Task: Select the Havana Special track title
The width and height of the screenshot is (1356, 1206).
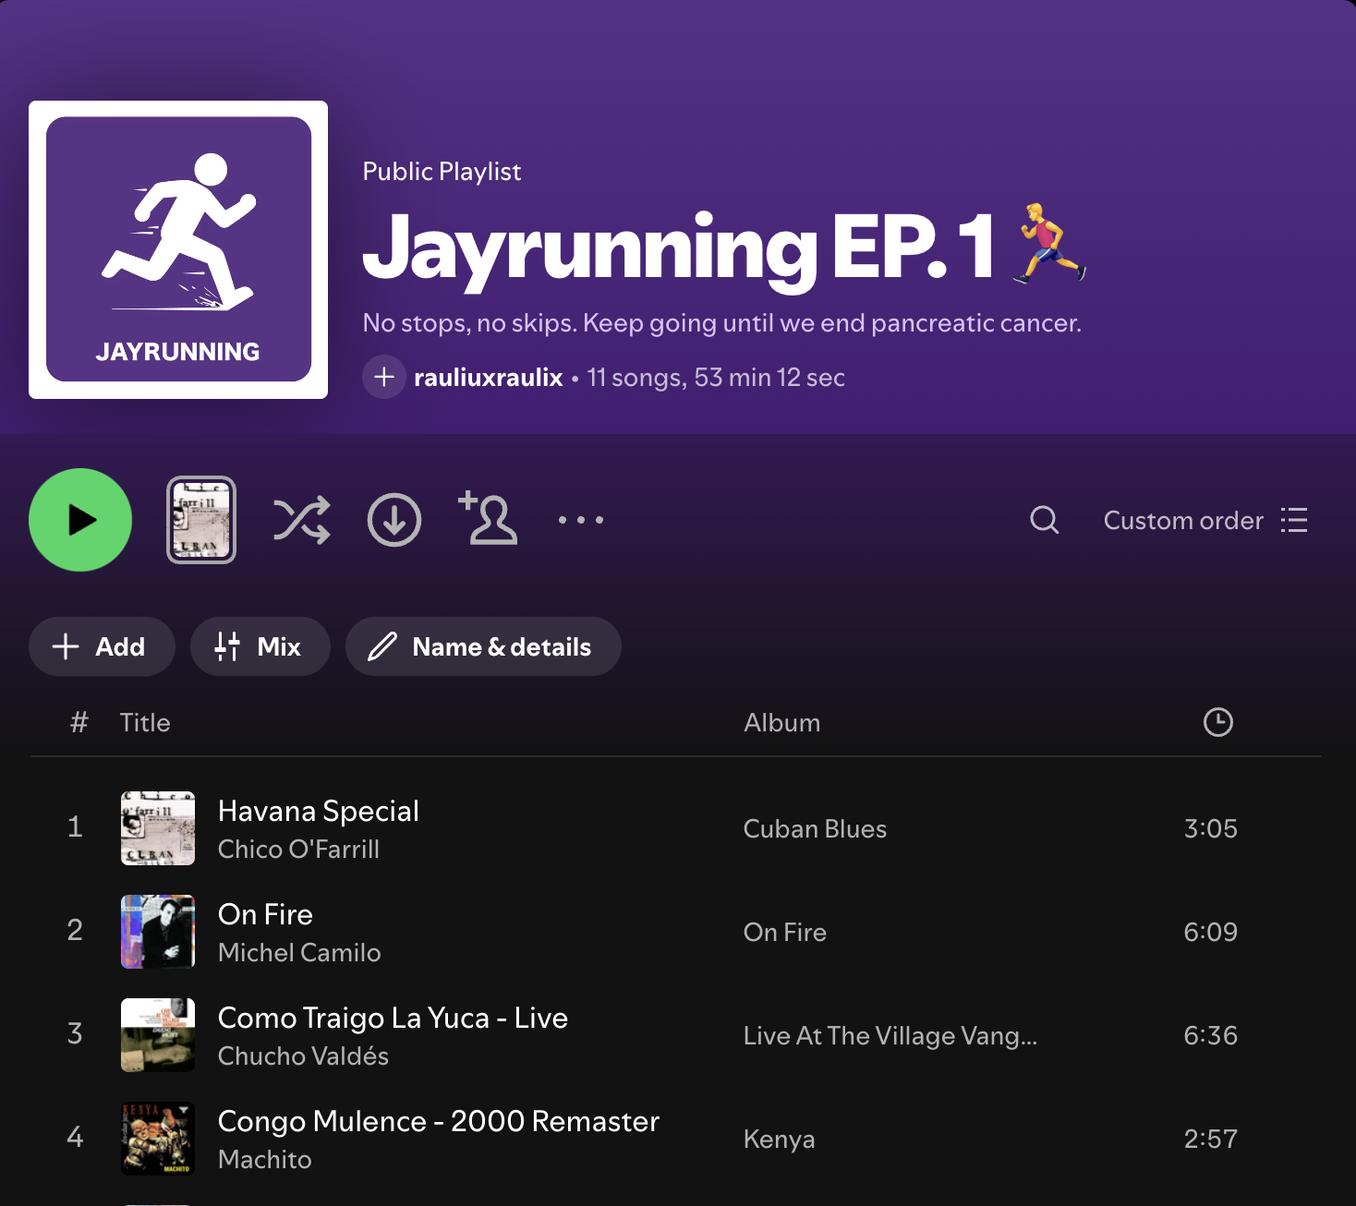Action: [x=319, y=811]
